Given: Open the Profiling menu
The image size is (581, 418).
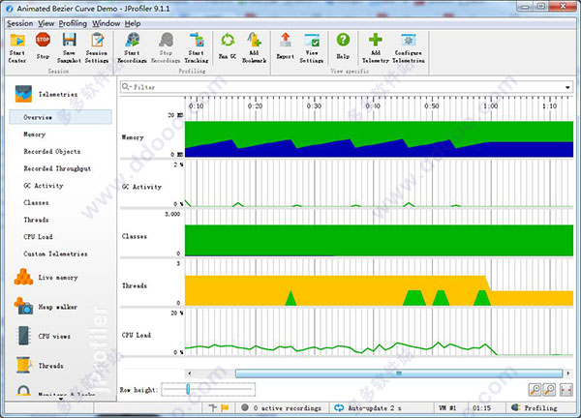Looking at the screenshot, I should point(73,23).
